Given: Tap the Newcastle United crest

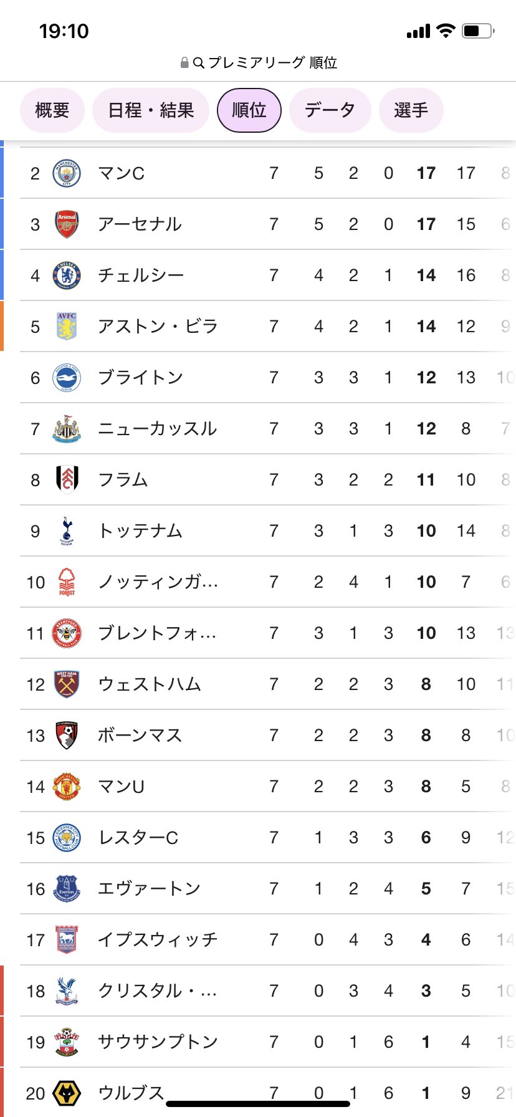Looking at the screenshot, I should tap(67, 429).
